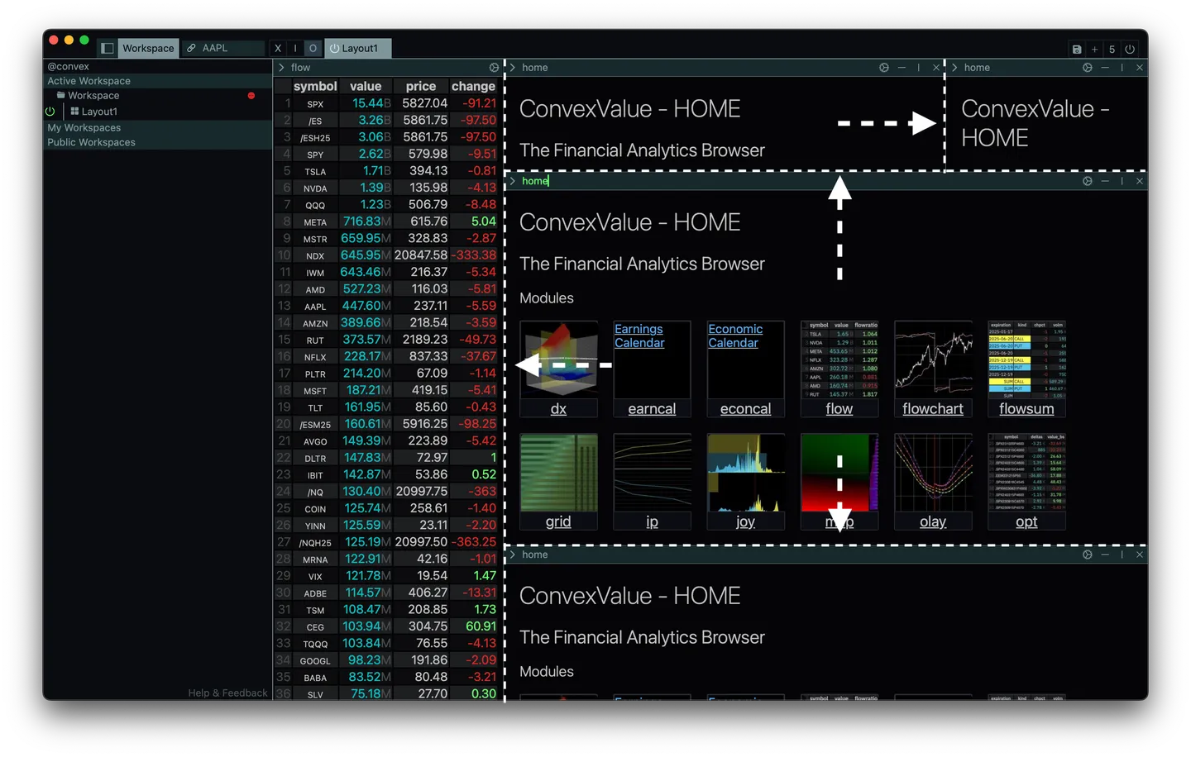Click the vertical bar icon in the top-right home panel header
1191x757 pixels.
1122,68
